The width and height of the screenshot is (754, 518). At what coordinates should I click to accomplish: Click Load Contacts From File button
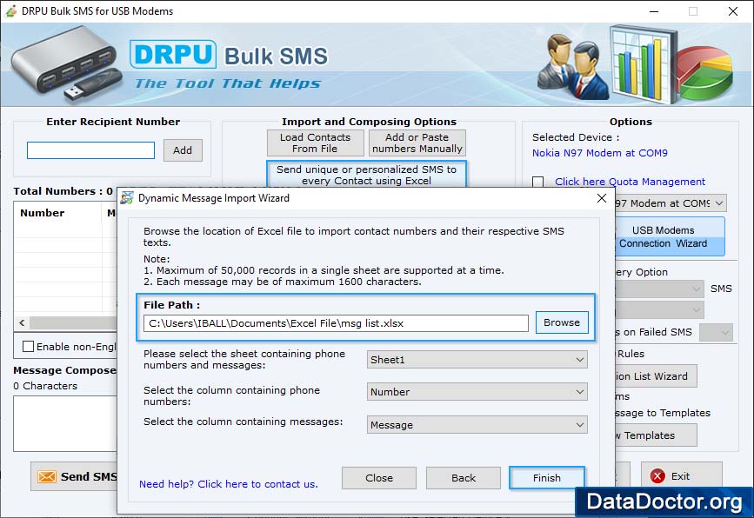click(x=315, y=143)
